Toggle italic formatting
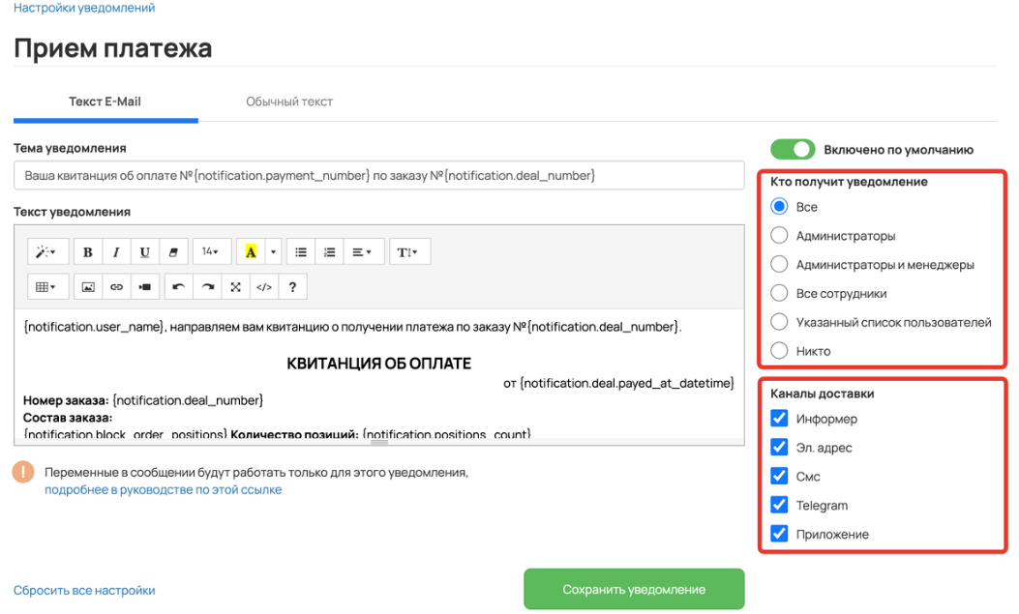Viewport: 1019px width, 614px height. pos(116,251)
